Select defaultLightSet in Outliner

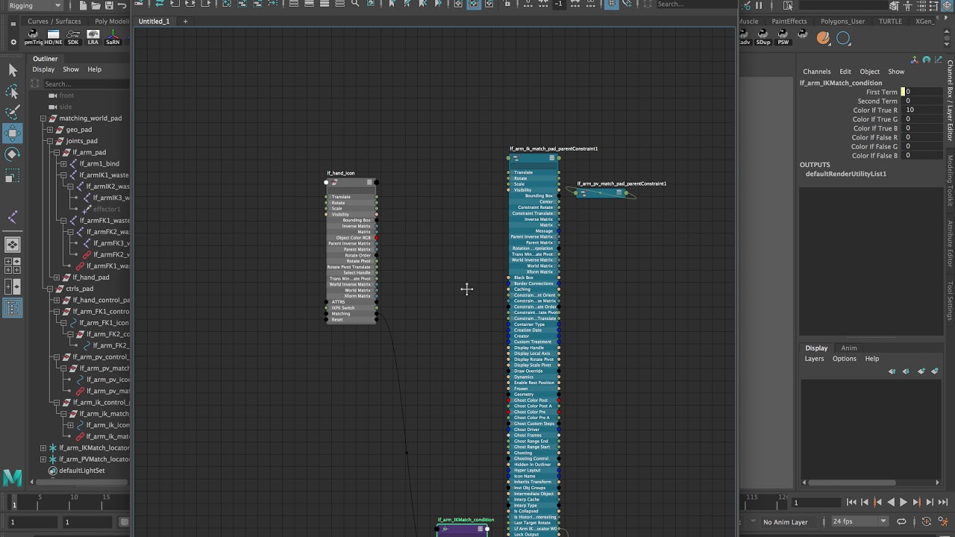coord(82,471)
